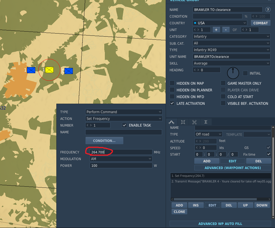This screenshot has width=275, height=228.
Task: Click the actions list DEL button
Action: [x=229, y=205]
